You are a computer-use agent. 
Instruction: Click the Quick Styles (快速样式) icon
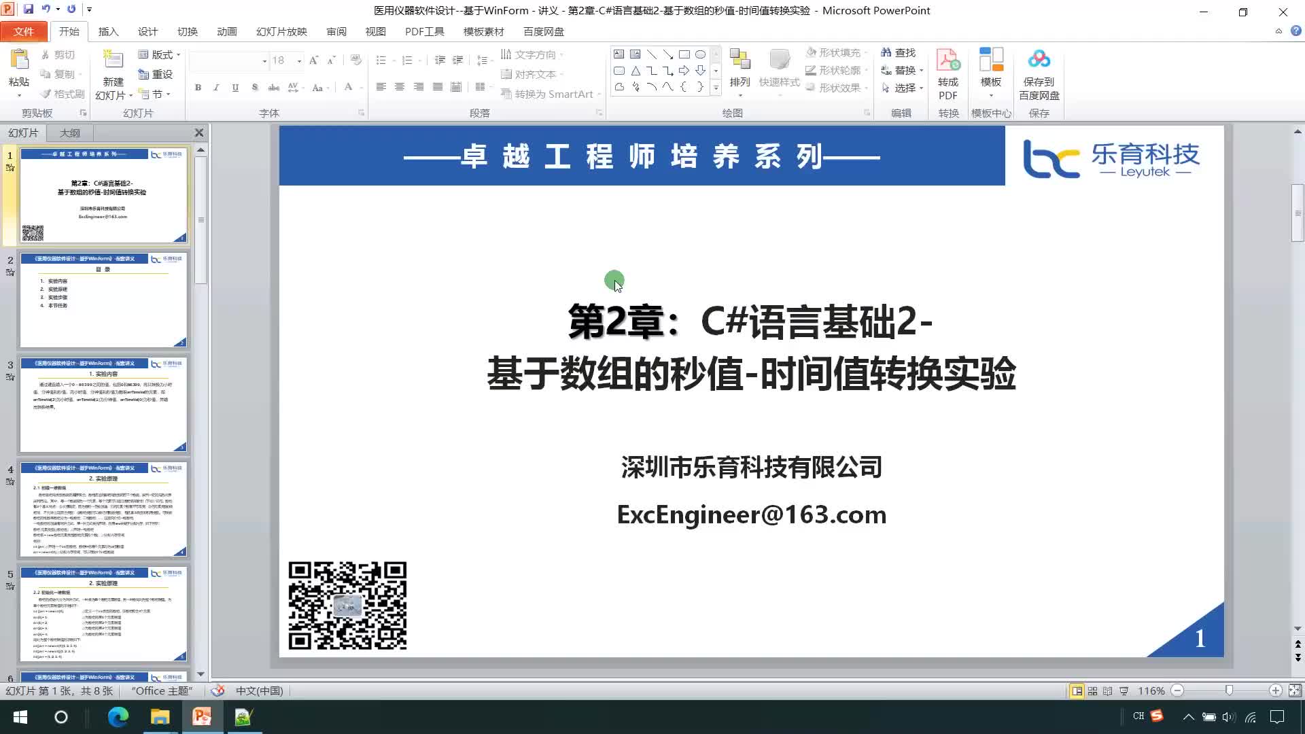779,60
